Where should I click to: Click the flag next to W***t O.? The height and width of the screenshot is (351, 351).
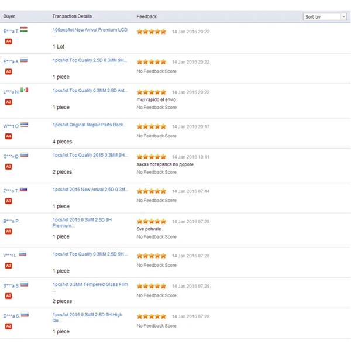click(x=25, y=125)
